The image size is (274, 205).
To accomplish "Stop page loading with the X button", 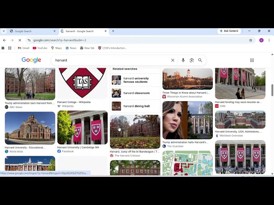I will pyautogui.click(x=20, y=40).
